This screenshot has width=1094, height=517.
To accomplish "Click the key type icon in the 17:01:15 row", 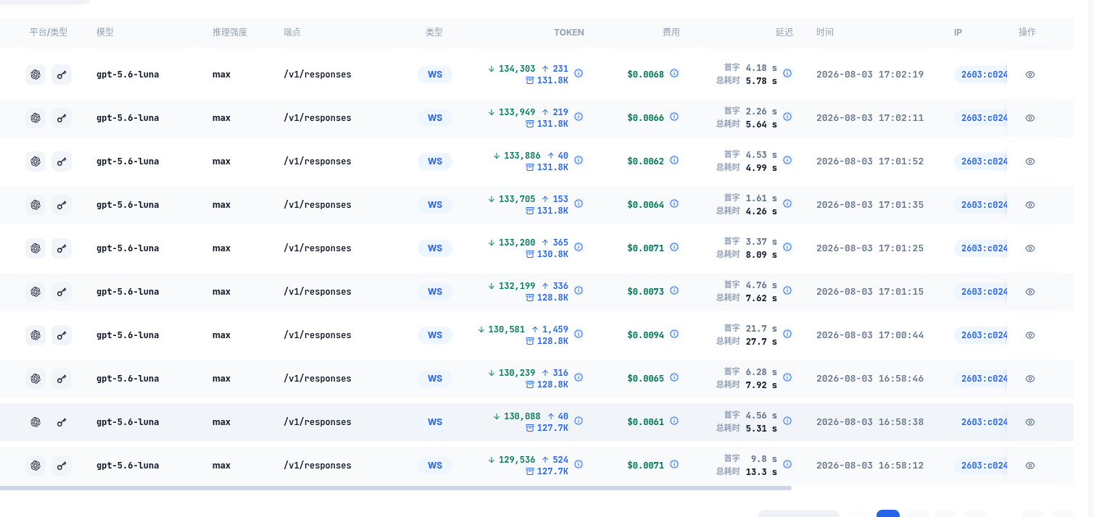I will click(62, 292).
